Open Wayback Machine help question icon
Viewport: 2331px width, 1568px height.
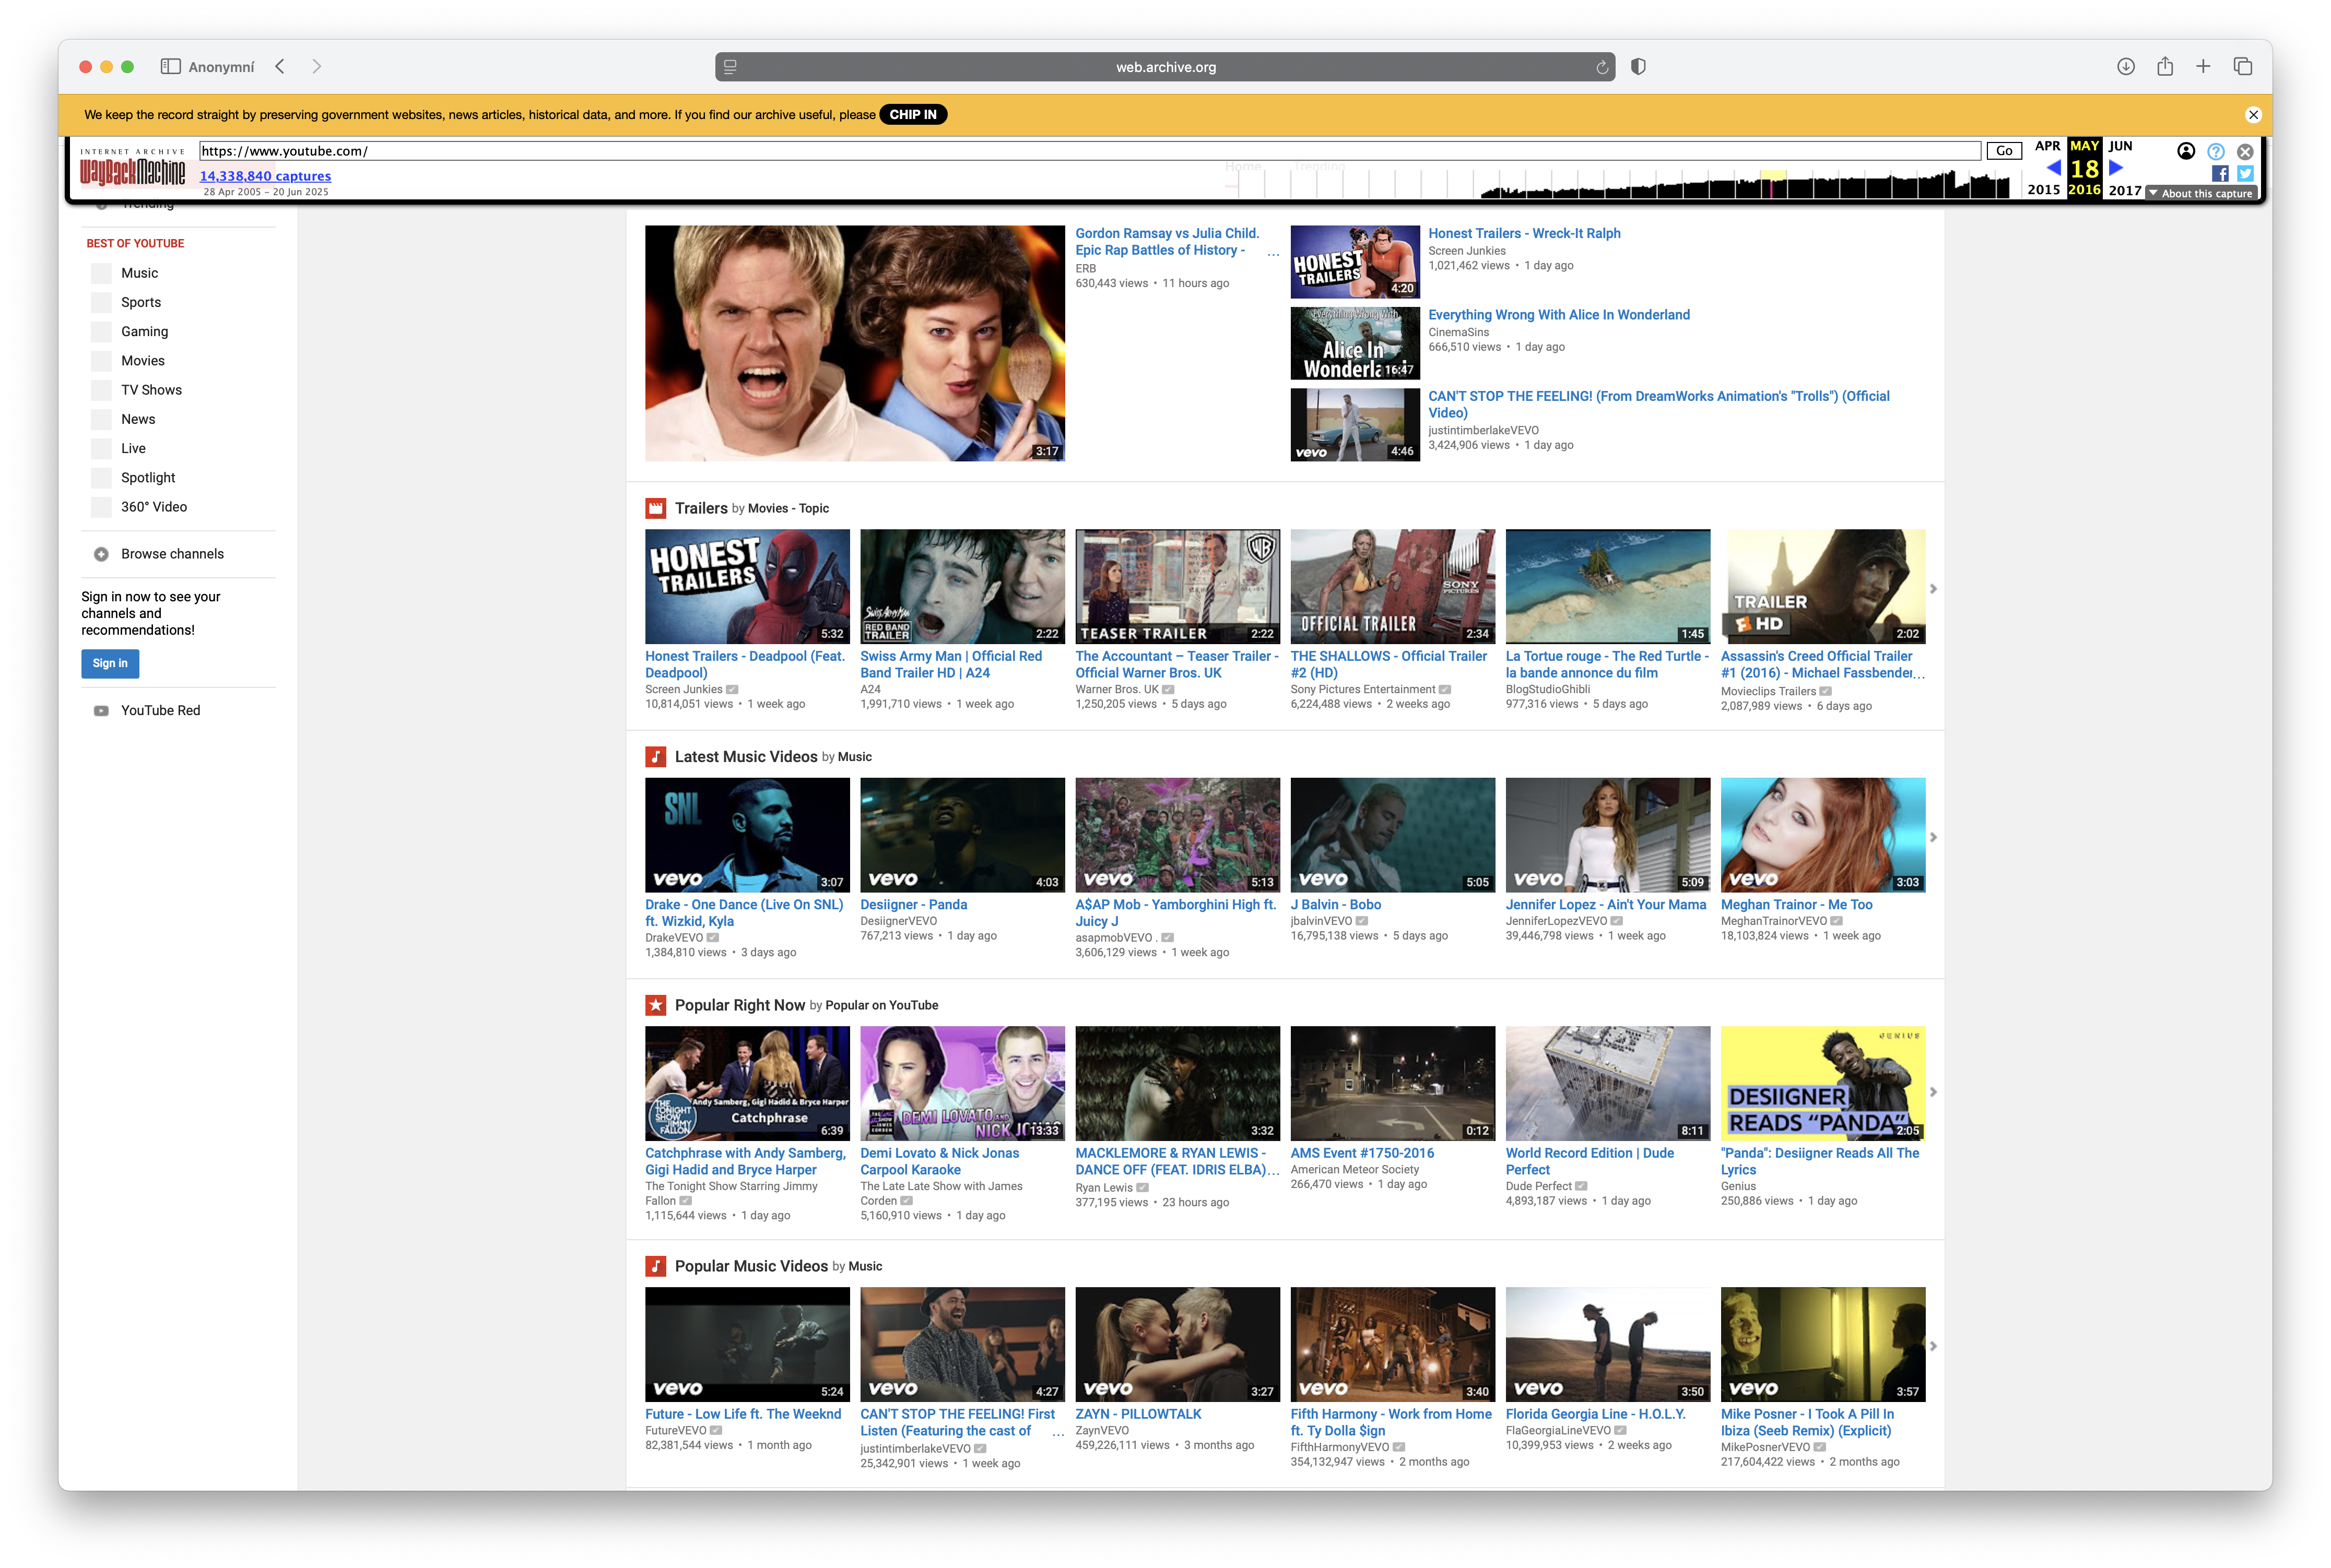[x=2215, y=151]
